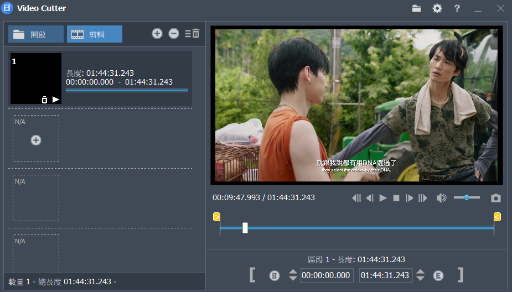
Task: Click the white playhead on the timeline
Action: 245,228
